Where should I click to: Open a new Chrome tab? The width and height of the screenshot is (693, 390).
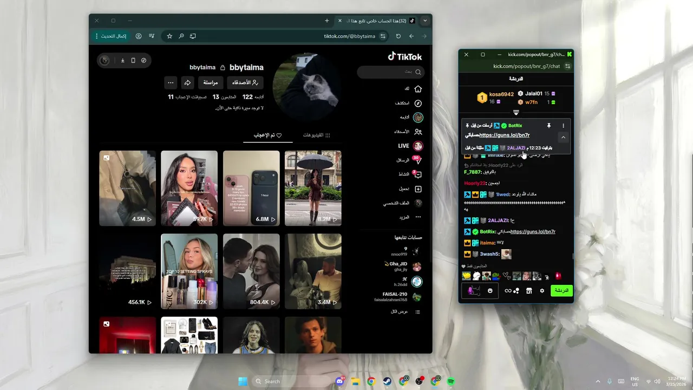[327, 21]
